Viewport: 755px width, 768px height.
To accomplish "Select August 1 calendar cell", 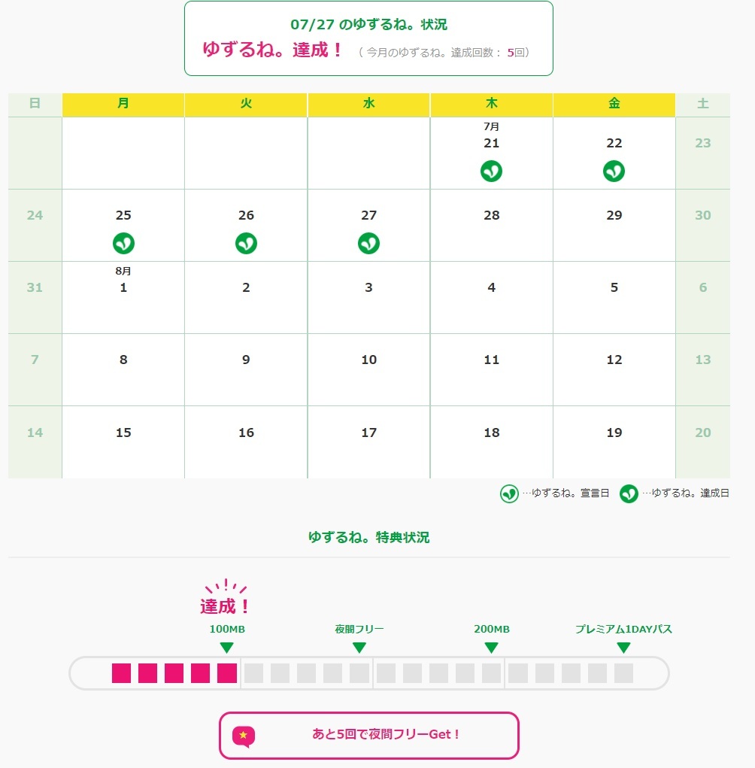I will coord(123,296).
